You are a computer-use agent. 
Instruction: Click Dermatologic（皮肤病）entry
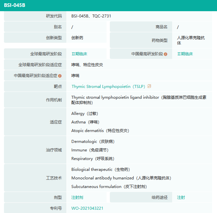(x=93, y=142)
